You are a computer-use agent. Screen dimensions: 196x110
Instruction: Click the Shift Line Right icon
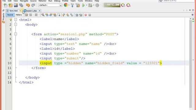(81, 15)
